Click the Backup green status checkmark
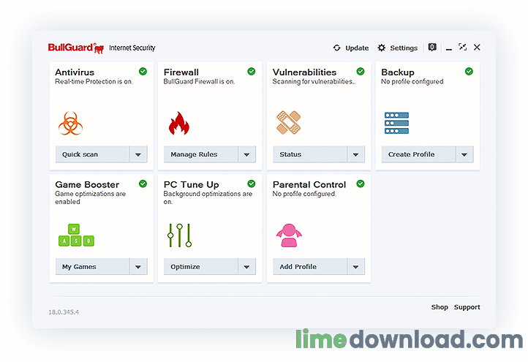The width and height of the screenshot is (528, 362). pyautogui.click(x=469, y=72)
